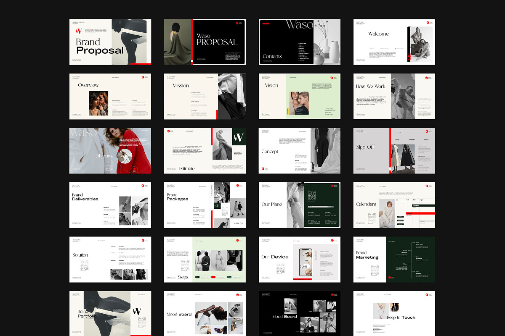Open the Solution slide thumbnail
The height and width of the screenshot is (336, 505).
110,260
